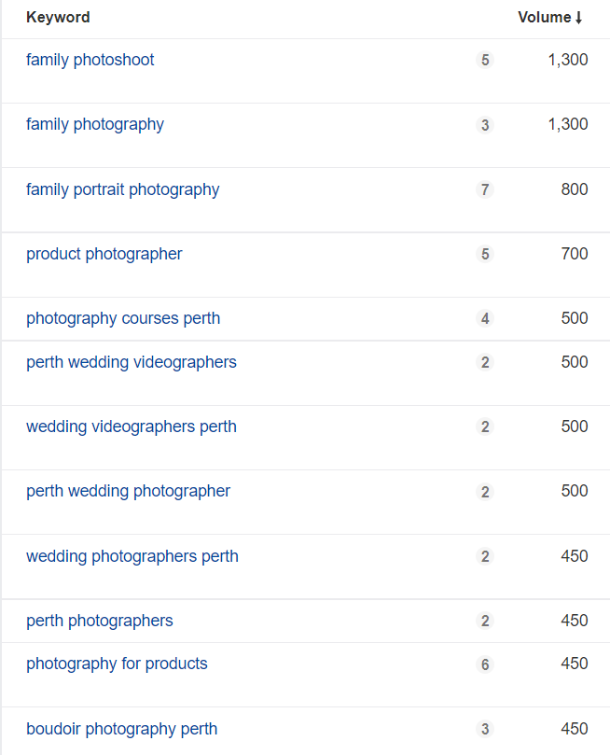Open the 'perth photographers' keyword
This screenshot has width=610, height=755.
coord(100,622)
